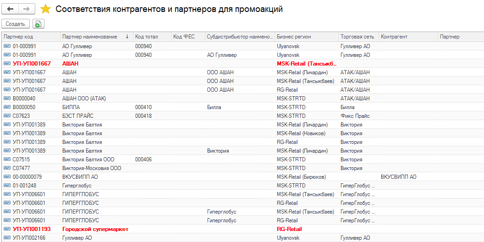
Task: Click the create-by-copy icon next to Создать
Action: click(38, 24)
